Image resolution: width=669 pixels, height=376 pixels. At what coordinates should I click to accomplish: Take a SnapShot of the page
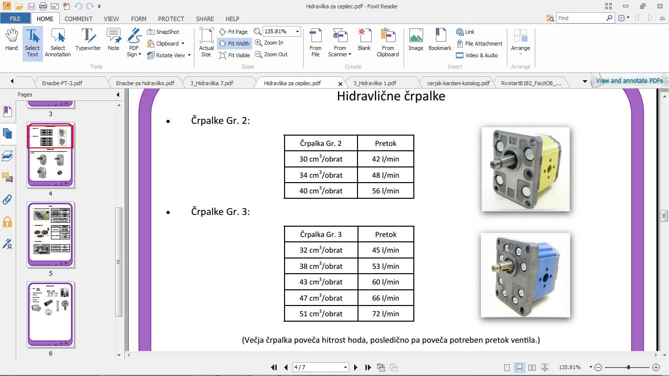(x=163, y=32)
